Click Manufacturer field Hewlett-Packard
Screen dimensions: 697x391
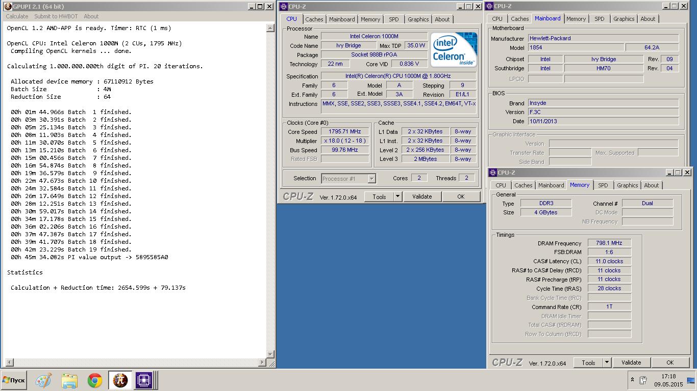pyautogui.click(x=603, y=38)
